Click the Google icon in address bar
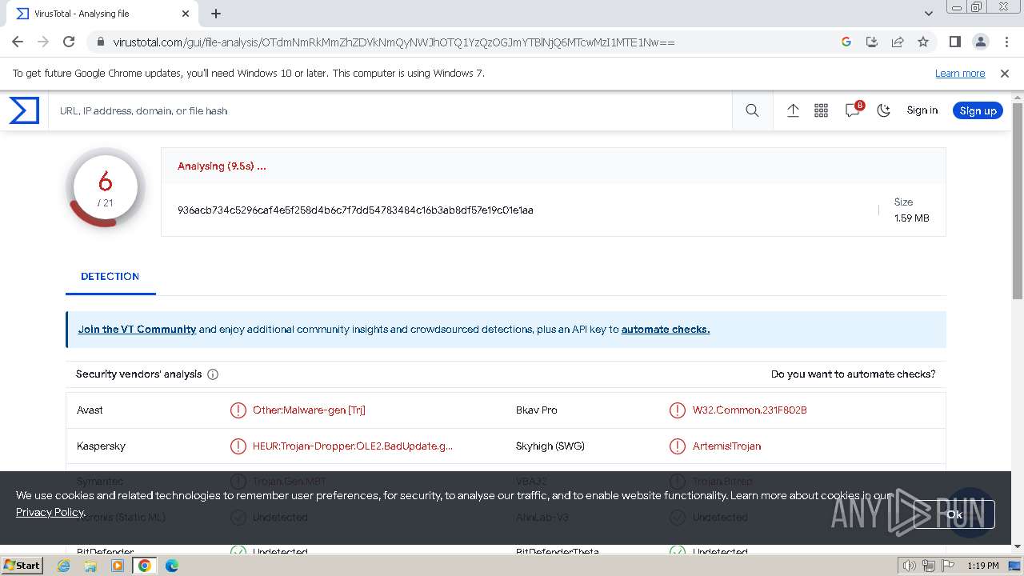Screen dimensions: 1024x576 (x=846, y=42)
